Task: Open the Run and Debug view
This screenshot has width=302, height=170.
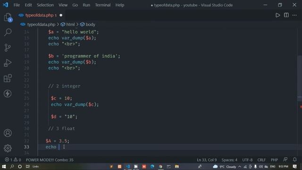Action: coord(8,63)
